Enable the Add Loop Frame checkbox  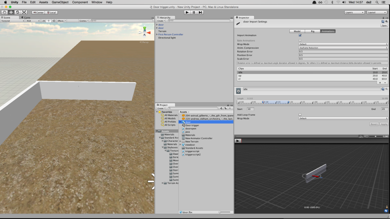point(300,114)
